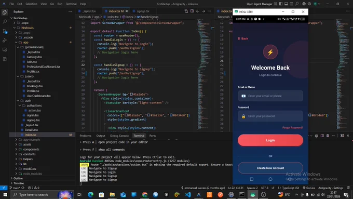Switch to signup.tsx editor tab

tap(143, 11)
